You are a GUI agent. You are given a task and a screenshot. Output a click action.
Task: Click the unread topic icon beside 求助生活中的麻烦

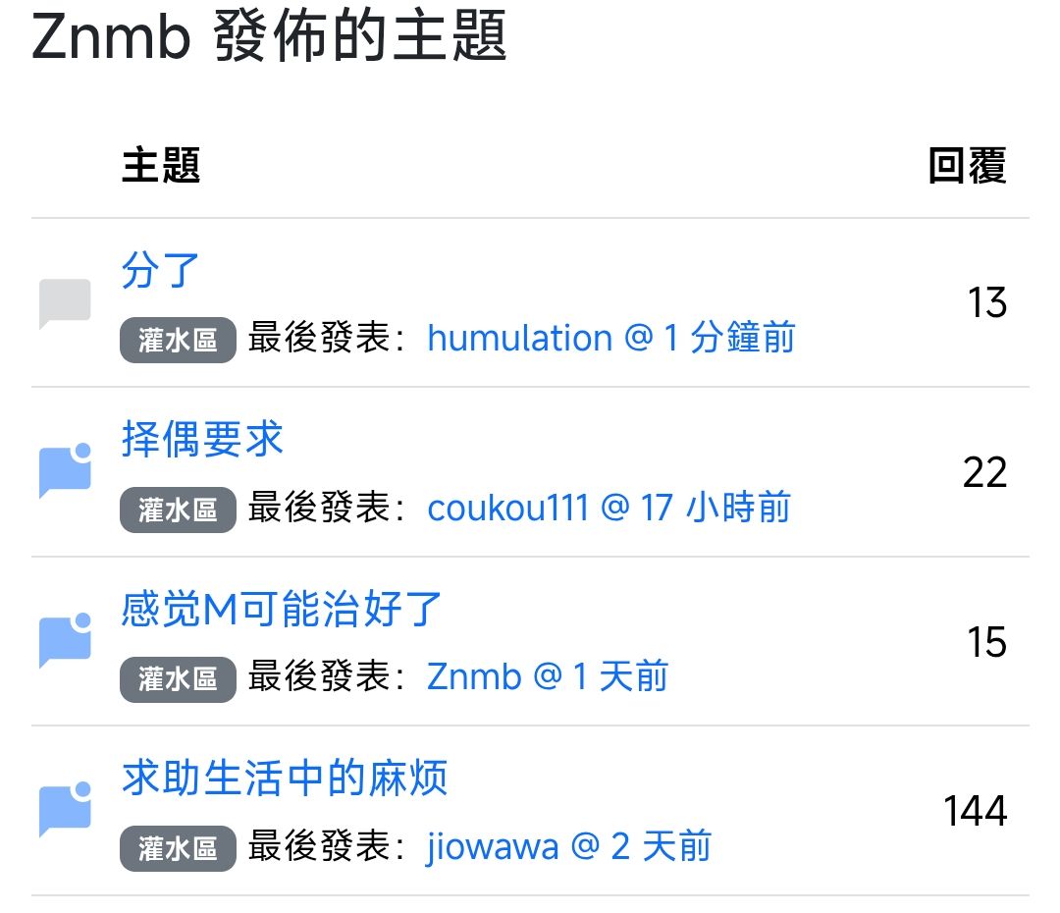pyautogui.click(x=65, y=810)
